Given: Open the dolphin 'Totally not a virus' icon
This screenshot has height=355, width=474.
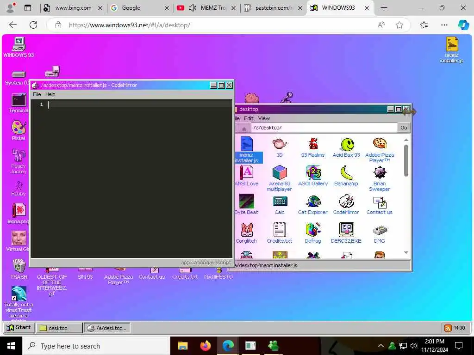Looking at the screenshot, I should point(19,303).
